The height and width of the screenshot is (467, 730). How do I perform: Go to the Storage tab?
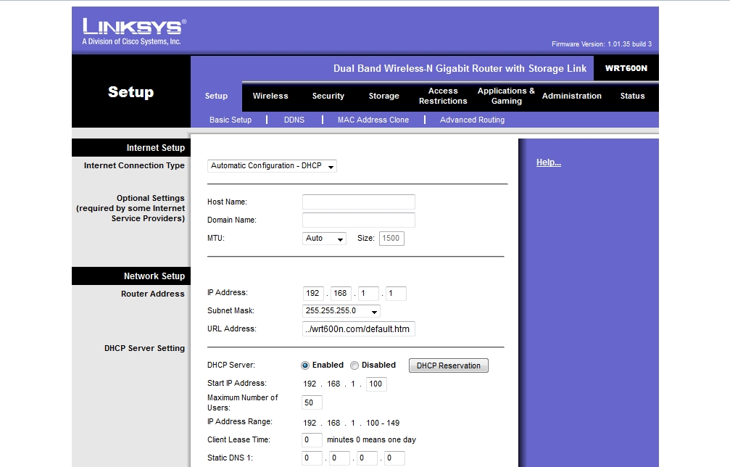click(383, 96)
